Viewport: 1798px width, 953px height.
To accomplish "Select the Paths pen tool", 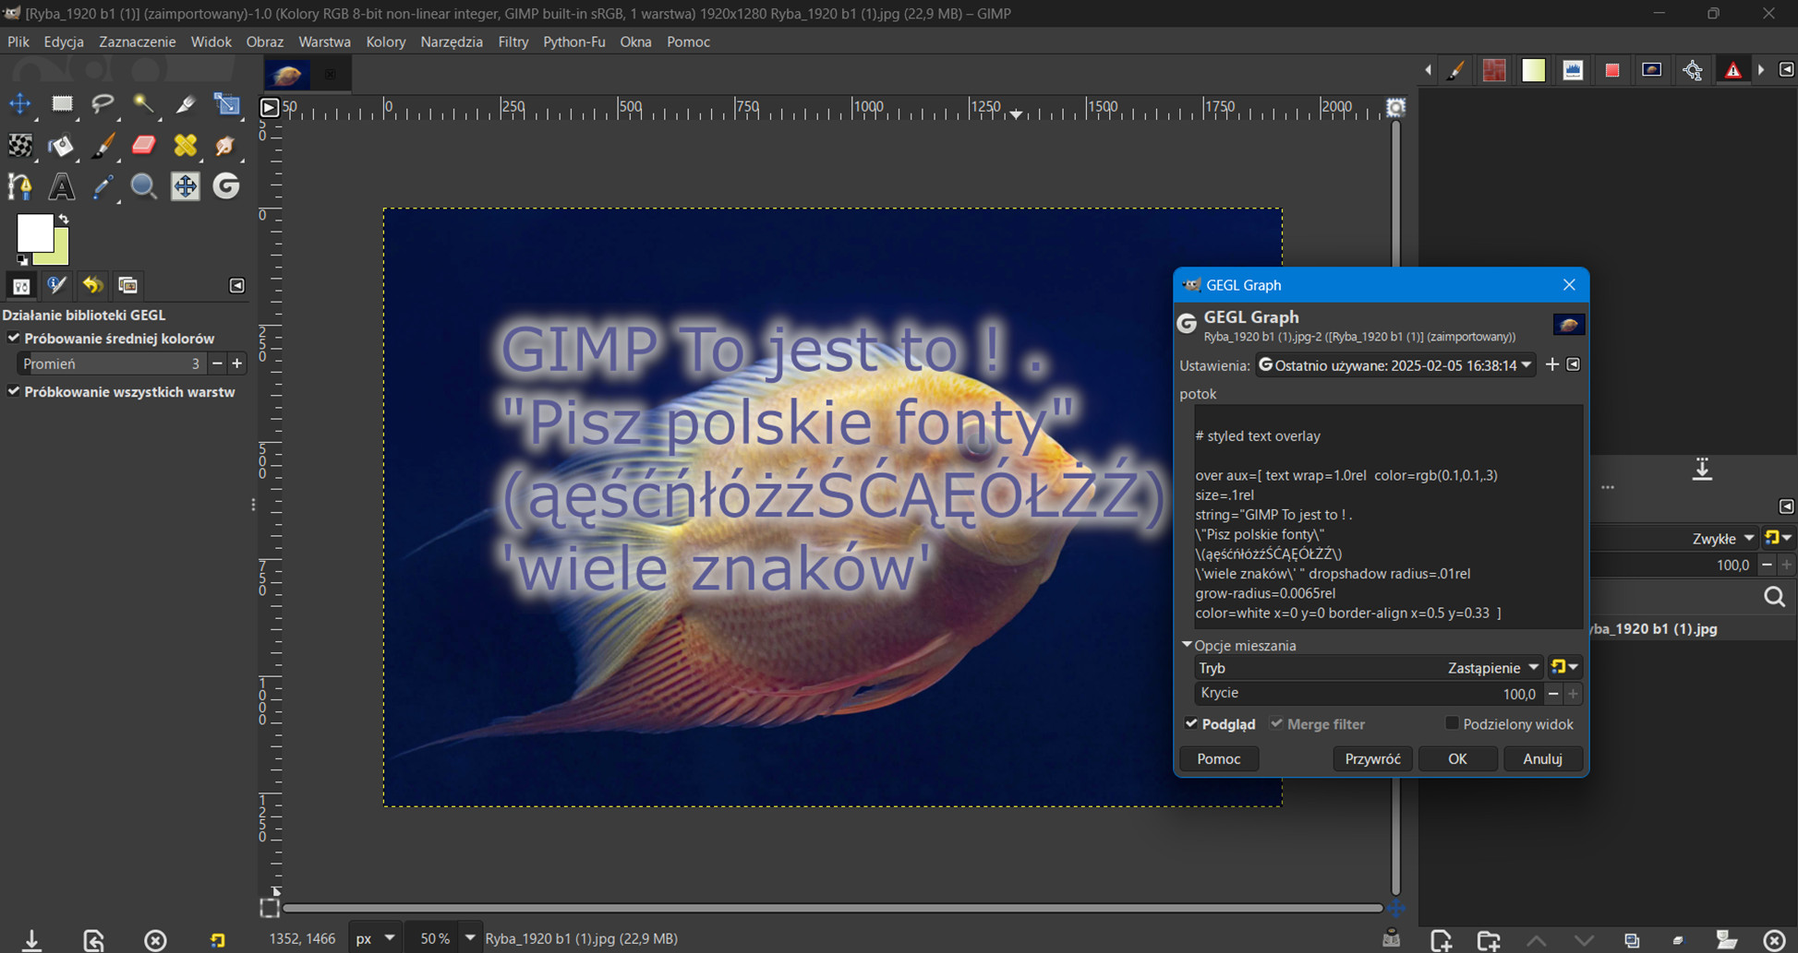I will [19, 187].
